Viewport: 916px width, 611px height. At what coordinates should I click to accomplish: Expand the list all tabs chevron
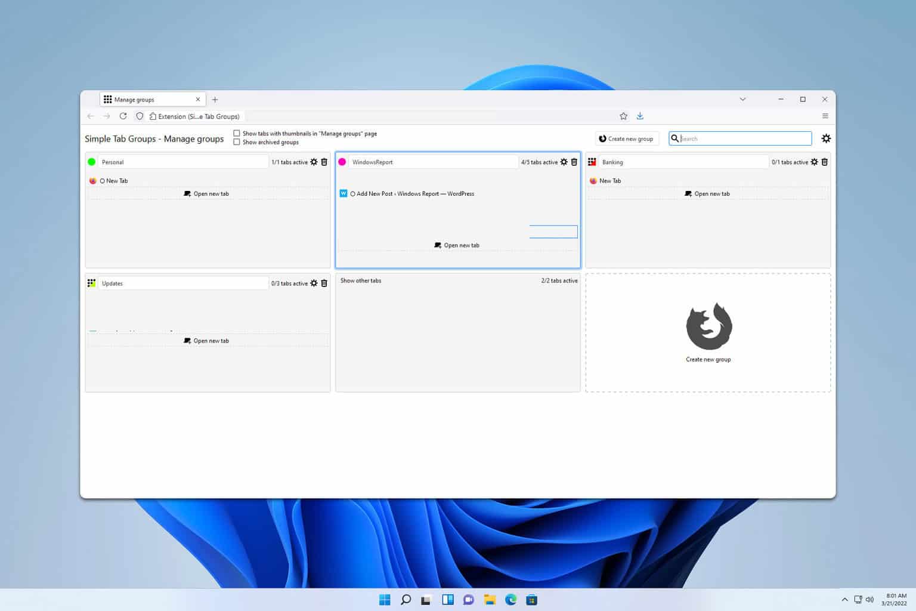[742, 99]
